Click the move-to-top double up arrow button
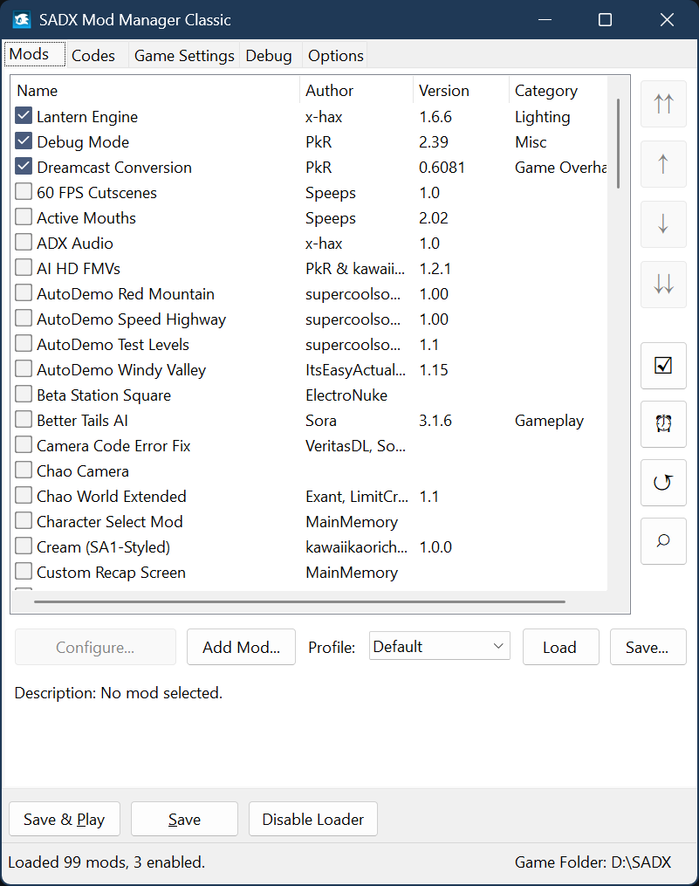The height and width of the screenshot is (886, 699). pos(663,104)
